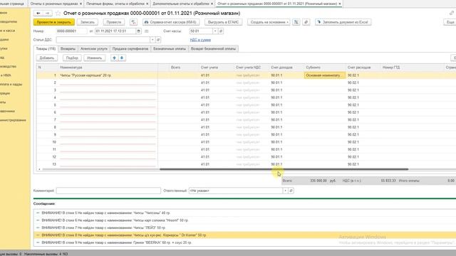Close the Отчеты о розничных продажах tab
The height and width of the screenshot is (256, 456).
[x=81, y=4]
